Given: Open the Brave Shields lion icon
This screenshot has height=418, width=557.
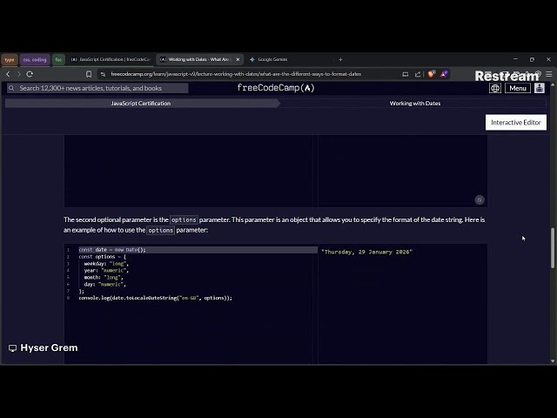Looking at the screenshot, I should coord(432,74).
